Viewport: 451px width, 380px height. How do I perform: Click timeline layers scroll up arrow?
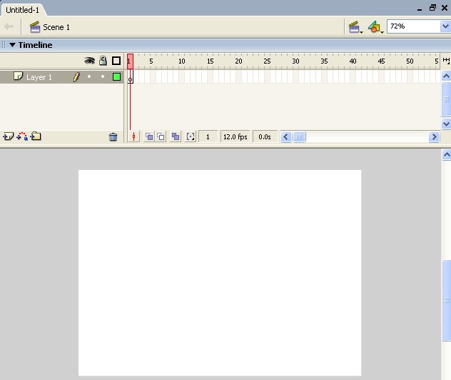tap(446, 76)
